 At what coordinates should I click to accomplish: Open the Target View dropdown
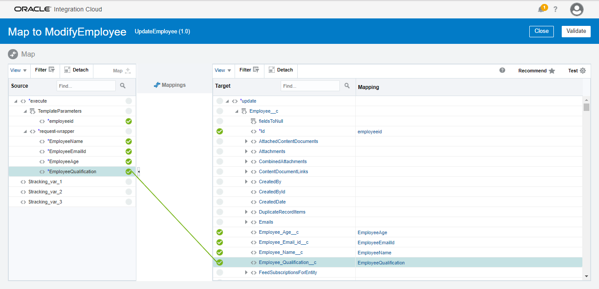(x=223, y=70)
